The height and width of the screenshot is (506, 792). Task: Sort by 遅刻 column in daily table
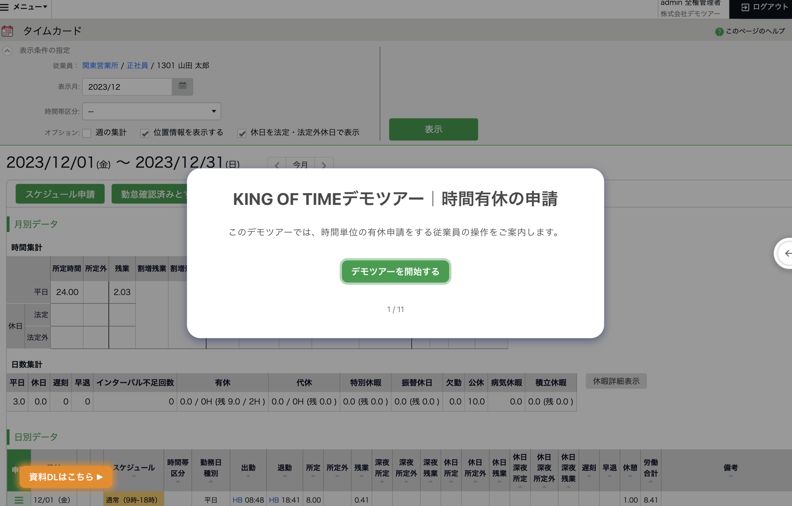589,470
